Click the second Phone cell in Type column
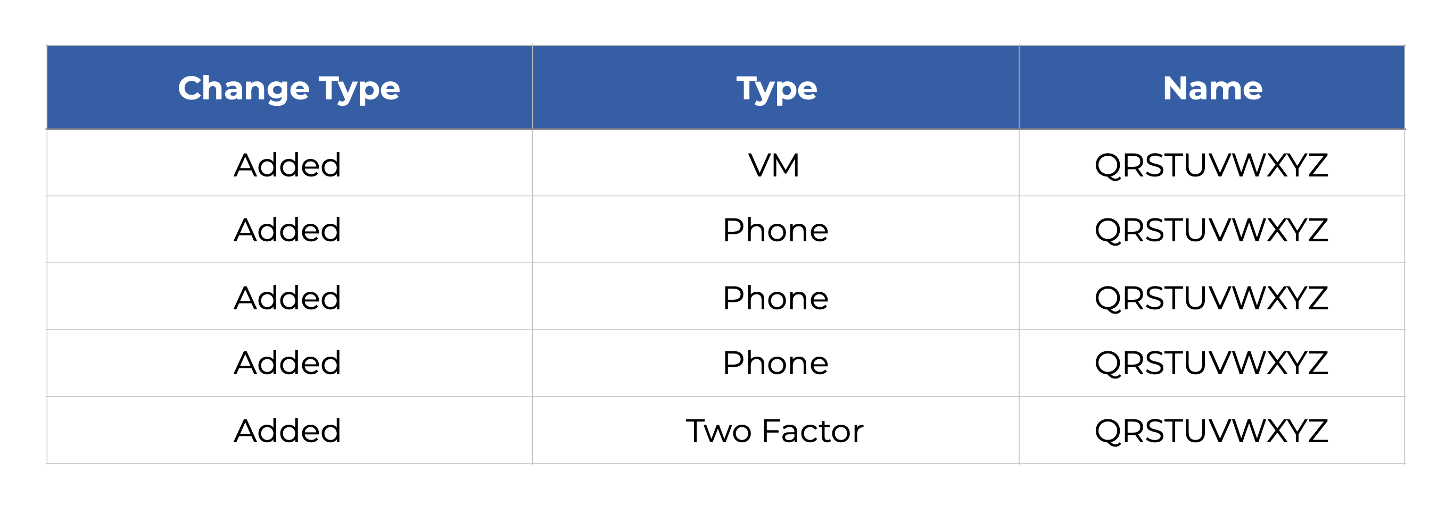This screenshot has width=1446, height=506. click(x=775, y=298)
